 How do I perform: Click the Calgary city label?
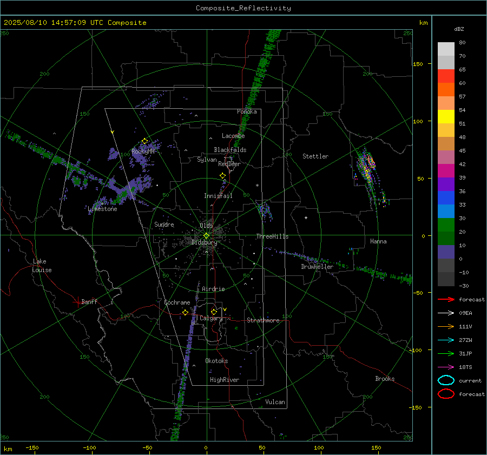(211, 318)
